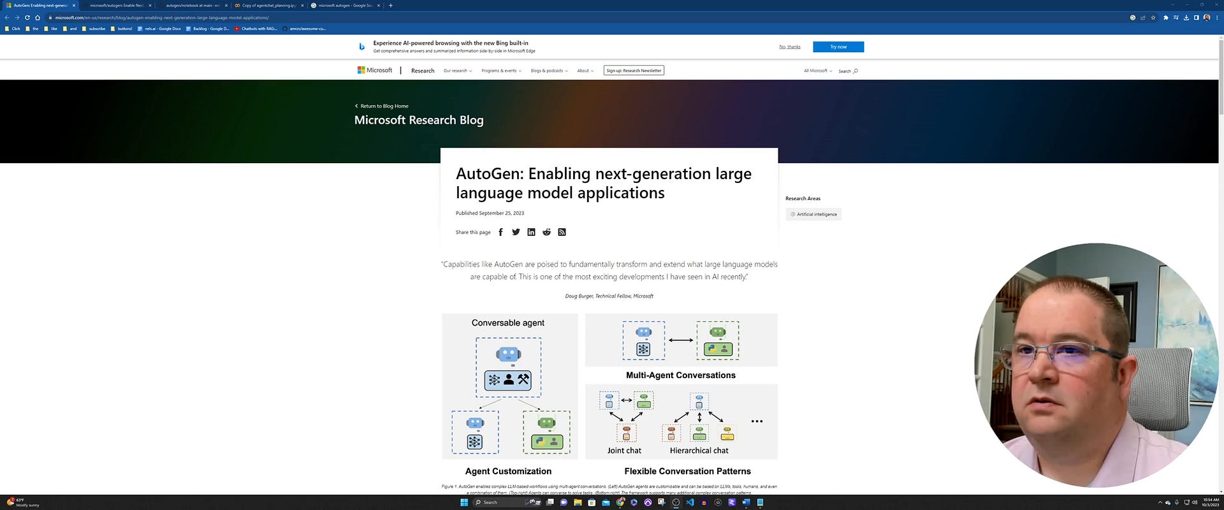Open the new tab plus button
This screenshot has width=1224, height=510.
[x=391, y=5]
